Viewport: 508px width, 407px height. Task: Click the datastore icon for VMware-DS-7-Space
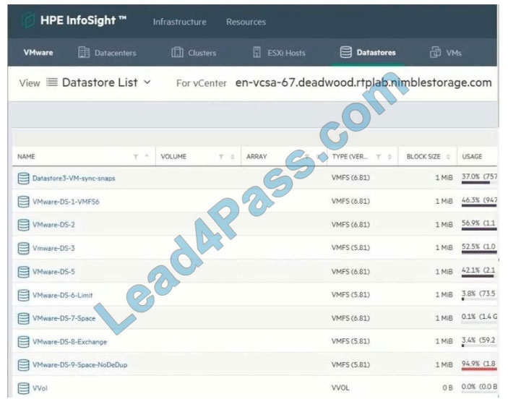click(x=23, y=318)
